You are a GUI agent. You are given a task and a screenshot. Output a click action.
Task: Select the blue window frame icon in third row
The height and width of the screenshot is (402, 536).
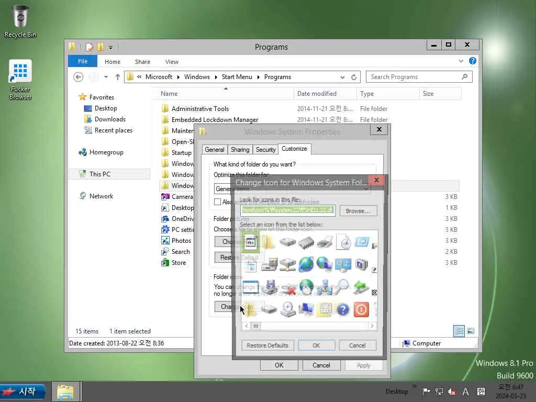(x=251, y=287)
